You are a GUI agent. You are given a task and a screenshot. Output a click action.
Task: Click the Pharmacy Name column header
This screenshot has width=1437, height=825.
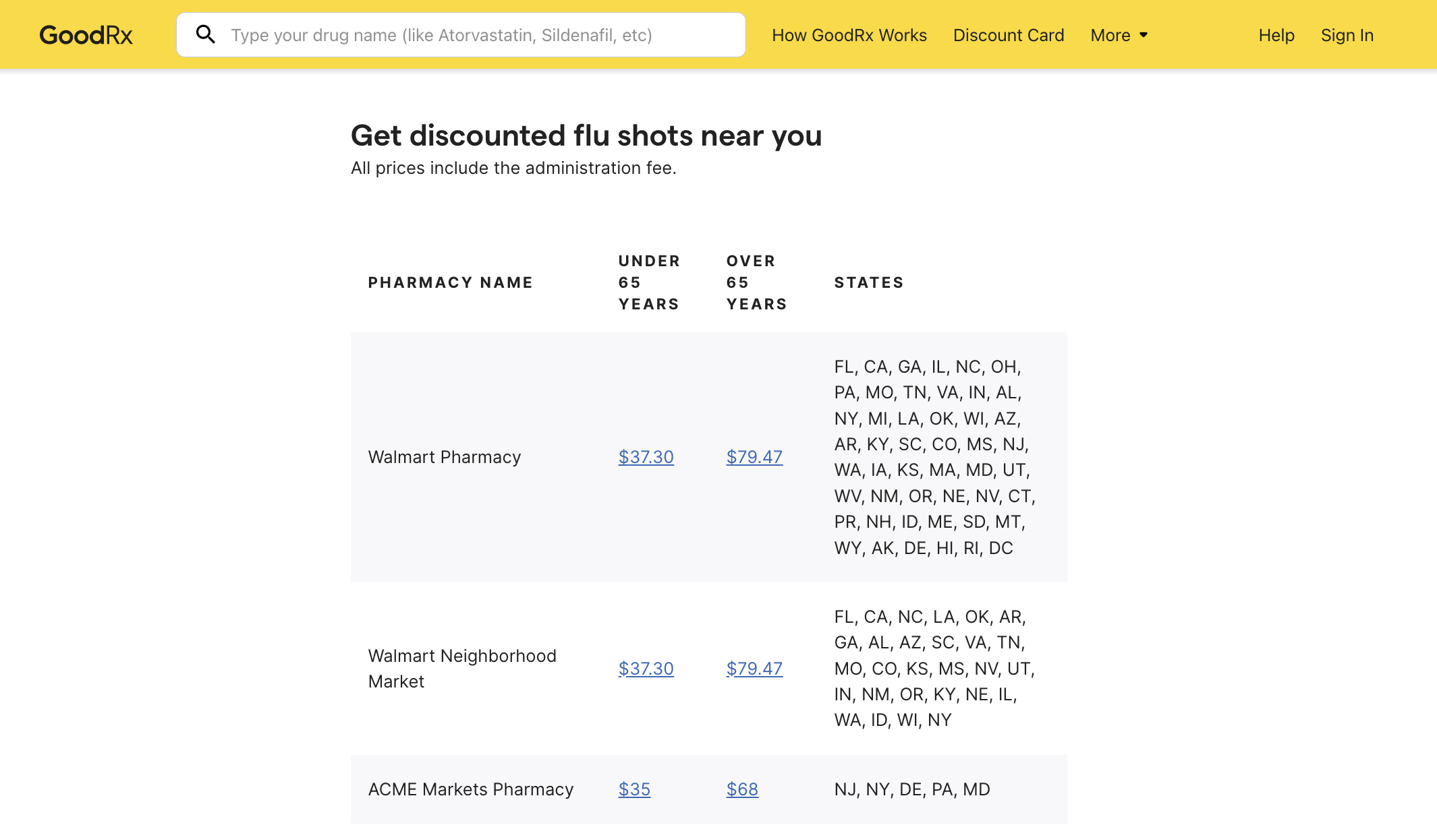pos(451,282)
